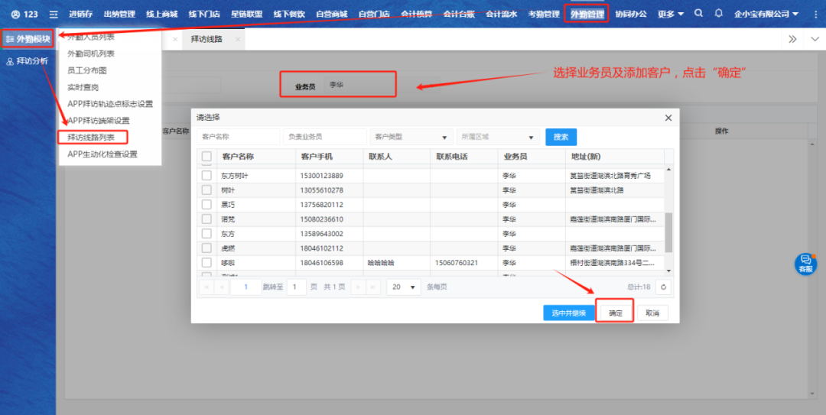Click the refresh icon next to 总计:18
The image size is (826, 415).
click(664, 287)
